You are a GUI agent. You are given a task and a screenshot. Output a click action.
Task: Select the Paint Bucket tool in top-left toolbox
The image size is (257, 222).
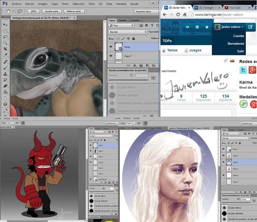click(x=5, y=92)
